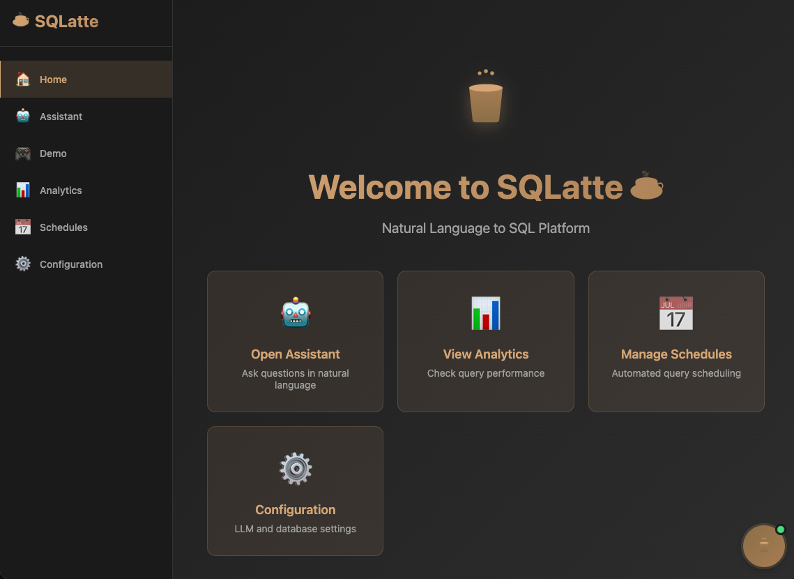Click the gamepad icon beside Demo
This screenshot has width=794, height=579.
pos(23,153)
